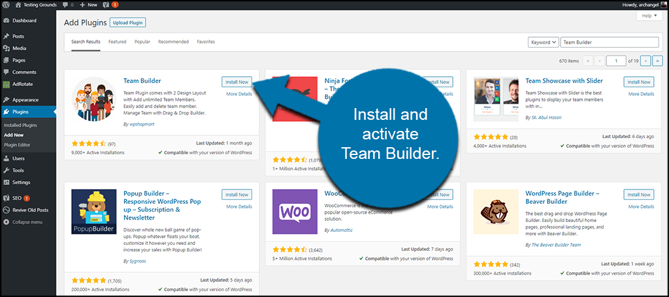Open author Sk. Abul Hasan link
The height and width of the screenshot is (297, 669).
coord(546,117)
